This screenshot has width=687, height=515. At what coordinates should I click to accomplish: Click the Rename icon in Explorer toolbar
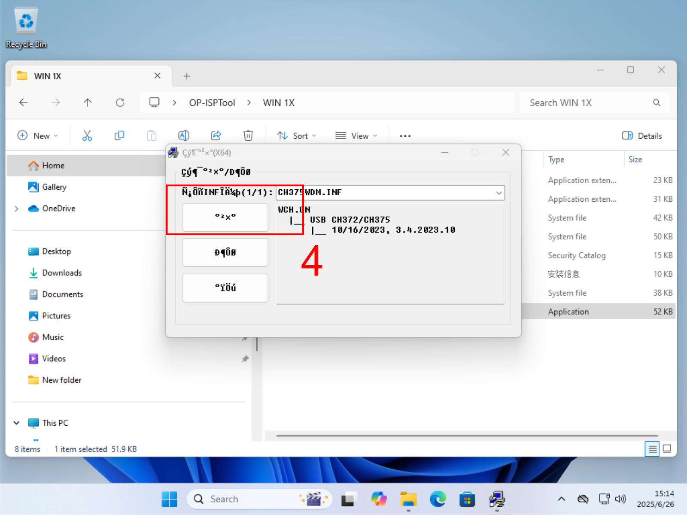184,136
